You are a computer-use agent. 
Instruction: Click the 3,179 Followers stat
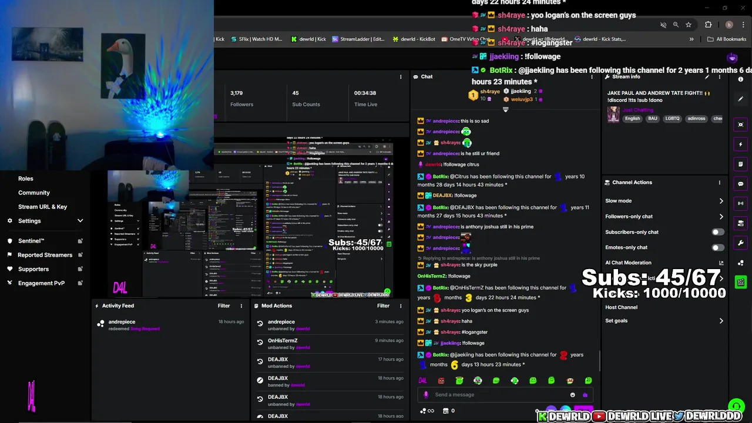tap(241, 99)
